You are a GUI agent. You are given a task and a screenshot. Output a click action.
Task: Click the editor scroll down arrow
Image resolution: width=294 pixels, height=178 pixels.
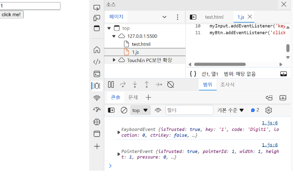[288, 58]
